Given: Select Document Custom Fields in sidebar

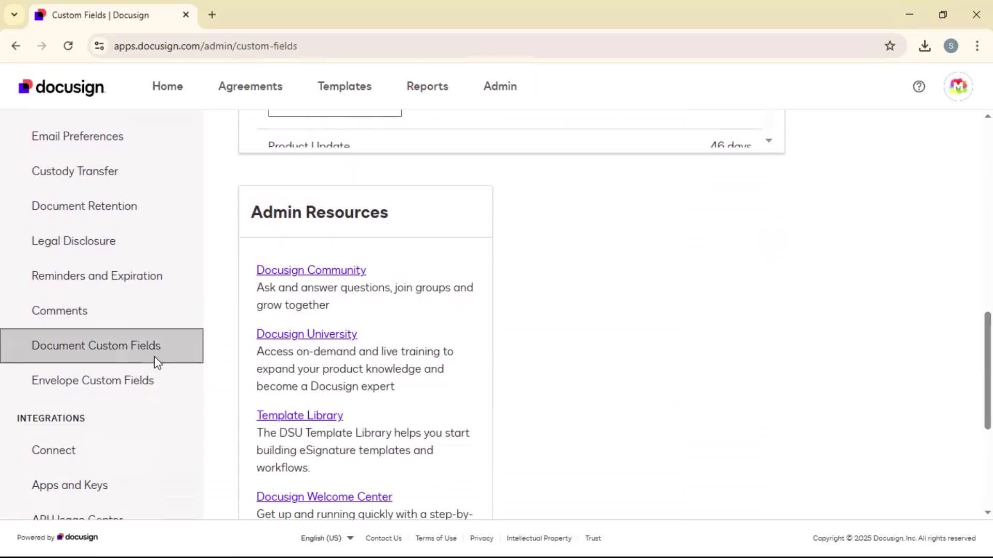Looking at the screenshot, I should 101,346.
